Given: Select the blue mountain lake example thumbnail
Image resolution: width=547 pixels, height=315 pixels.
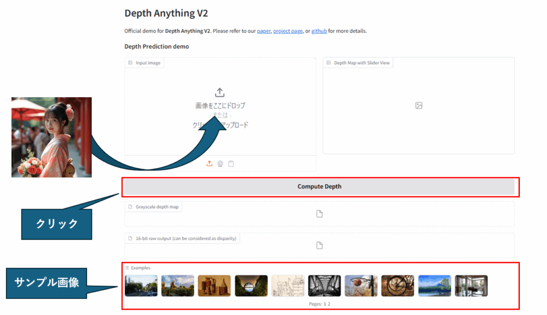Looking at the screenshot, I should click(435, 286).
